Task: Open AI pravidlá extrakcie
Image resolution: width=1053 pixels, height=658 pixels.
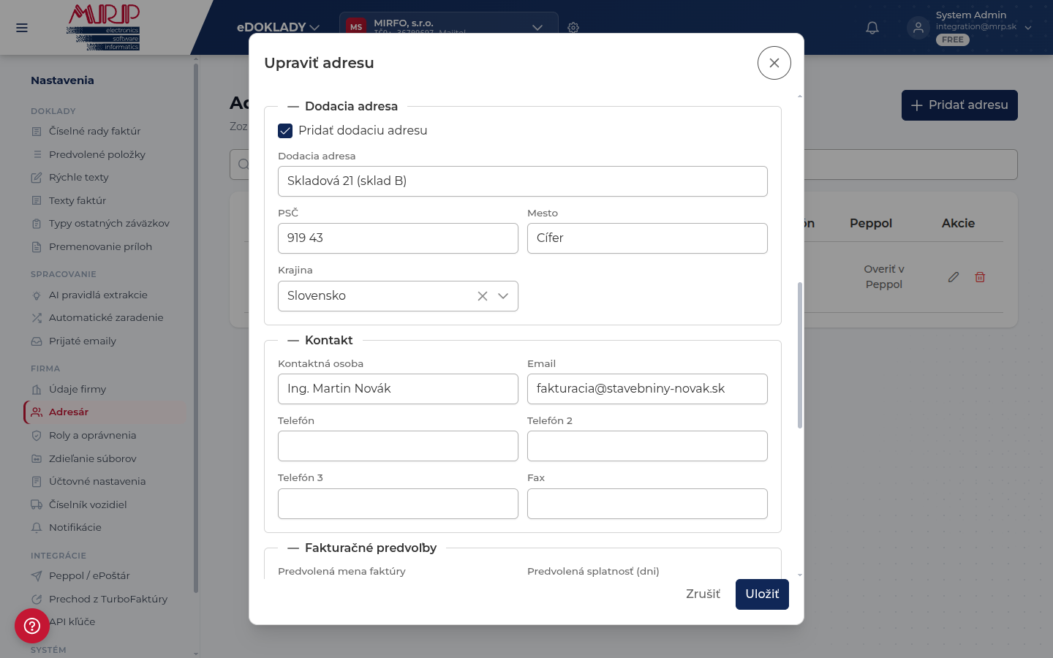Action: [98, 295]
